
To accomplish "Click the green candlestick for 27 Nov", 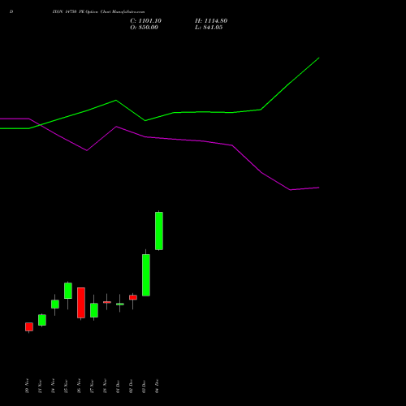I will click(94, 310).
